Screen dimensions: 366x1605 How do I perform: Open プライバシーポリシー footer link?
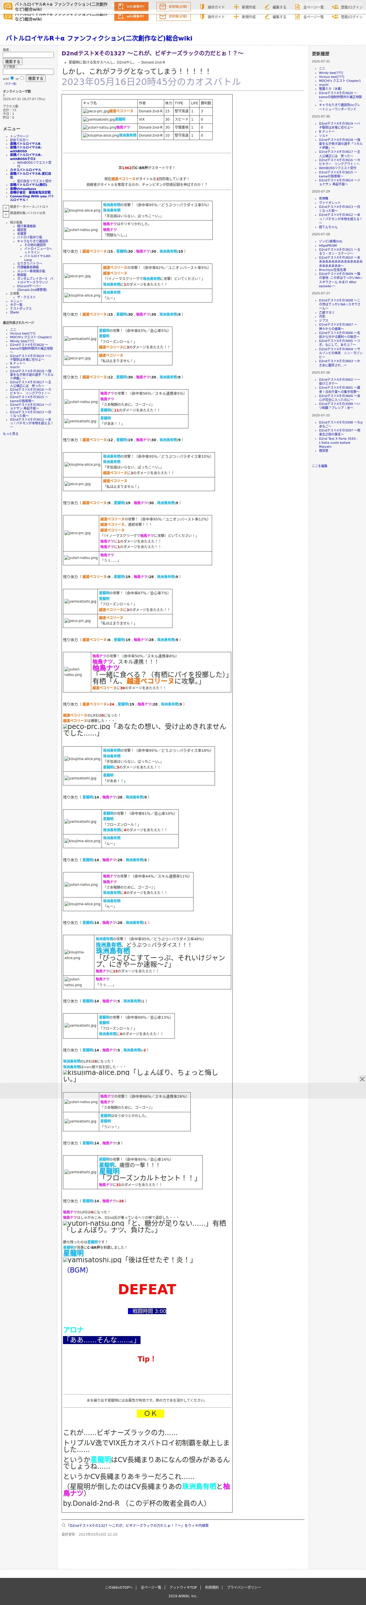point(244,1587)
